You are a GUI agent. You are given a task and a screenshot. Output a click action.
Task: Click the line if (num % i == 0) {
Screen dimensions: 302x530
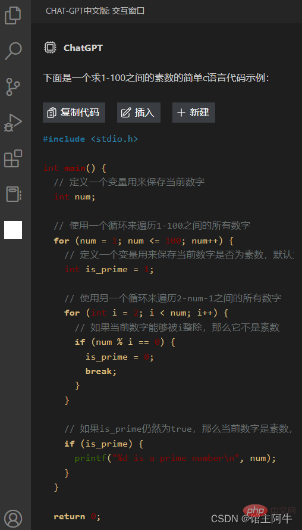(125, 342)
